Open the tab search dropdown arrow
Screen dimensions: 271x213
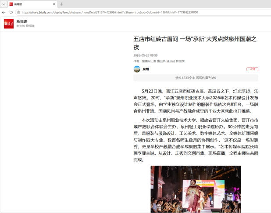tap(4, 4)
